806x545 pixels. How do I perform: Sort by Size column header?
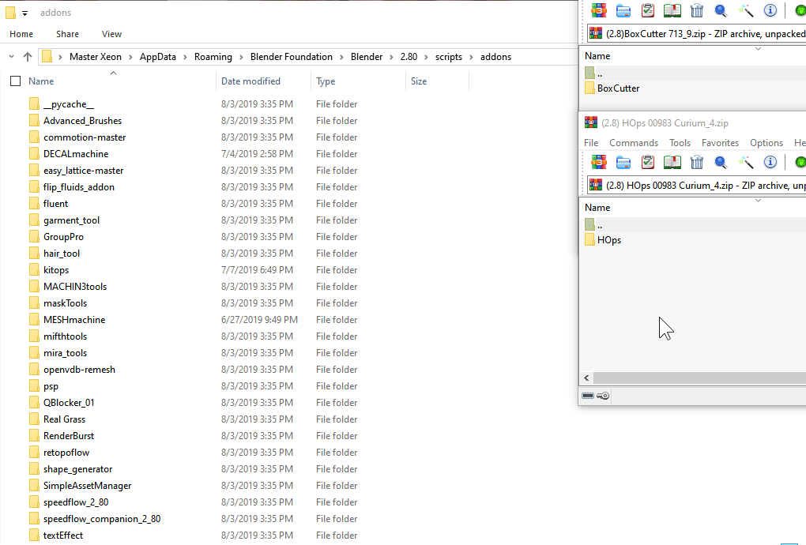tap(437, 81)
